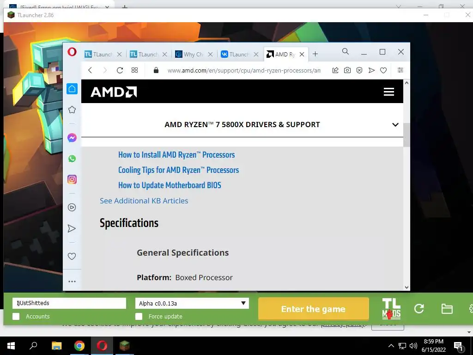473x355 pixels.
Task: Add page to bookmarks heart icon
Action: (383, 70)
